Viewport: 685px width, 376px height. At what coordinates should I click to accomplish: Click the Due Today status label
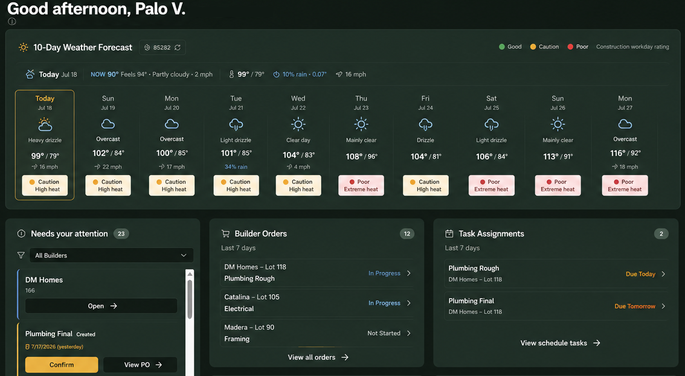(x=640, y=274)
